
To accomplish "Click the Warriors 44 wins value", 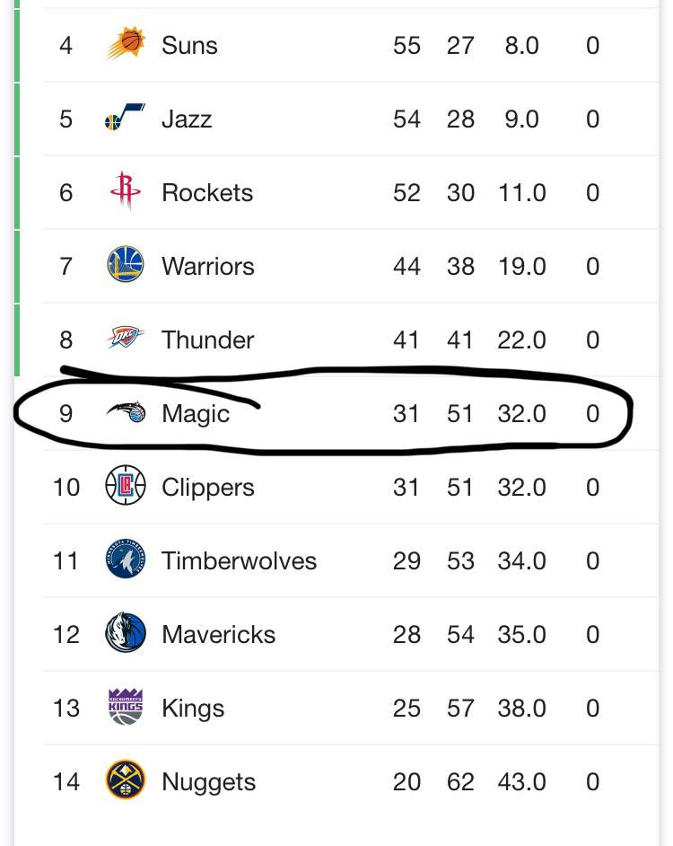I will pos(406,267).
